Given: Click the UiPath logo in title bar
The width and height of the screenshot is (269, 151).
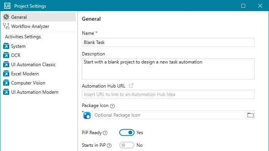Looking at the screenshot, I should [x=7, y=6].
